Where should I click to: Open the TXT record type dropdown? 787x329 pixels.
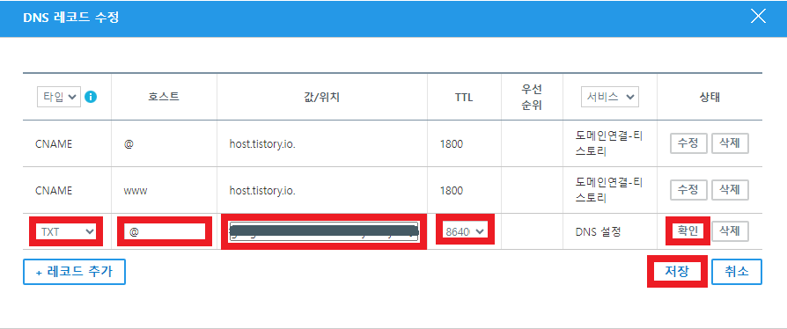(66, 231)
